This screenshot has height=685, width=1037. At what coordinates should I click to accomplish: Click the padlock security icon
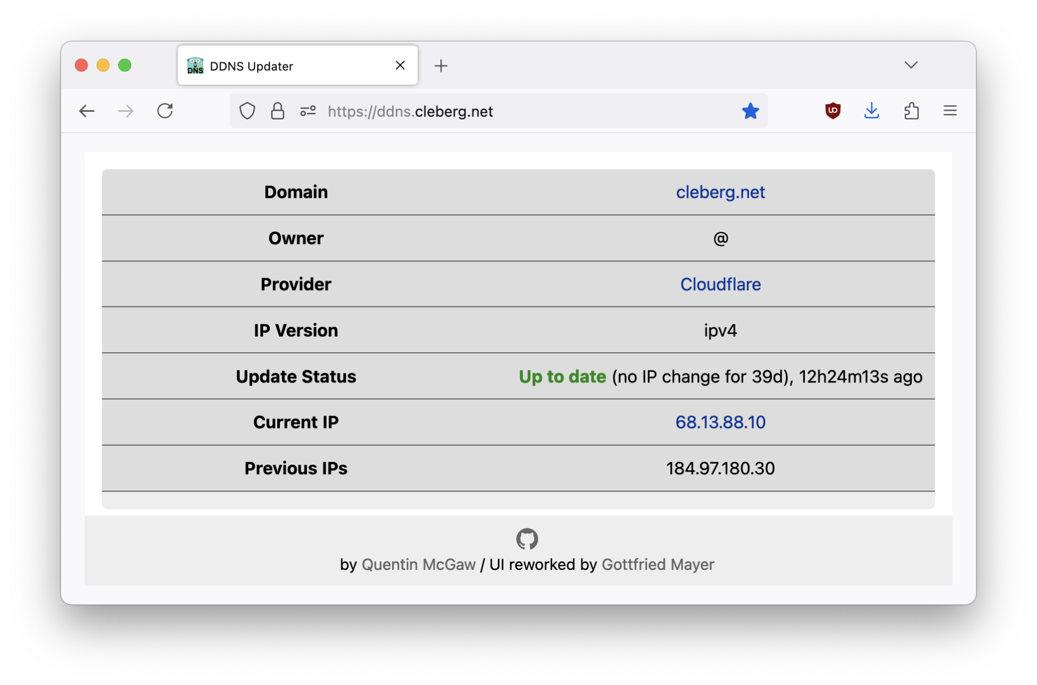pyautogui.click(x=277, y=111)
